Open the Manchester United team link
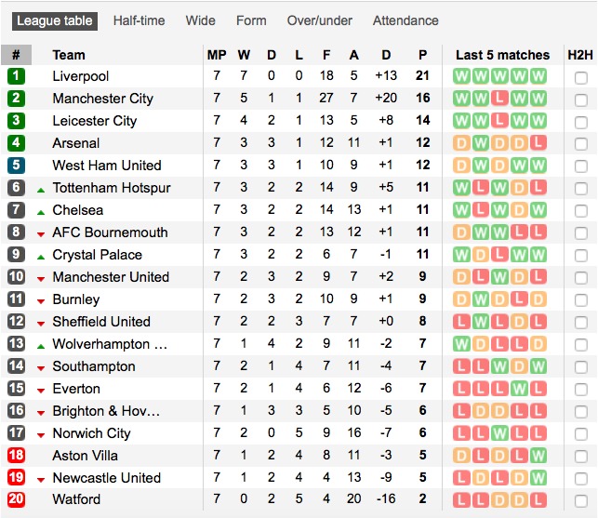The height and width of the screenshot is (518, 598). [111, 277]
